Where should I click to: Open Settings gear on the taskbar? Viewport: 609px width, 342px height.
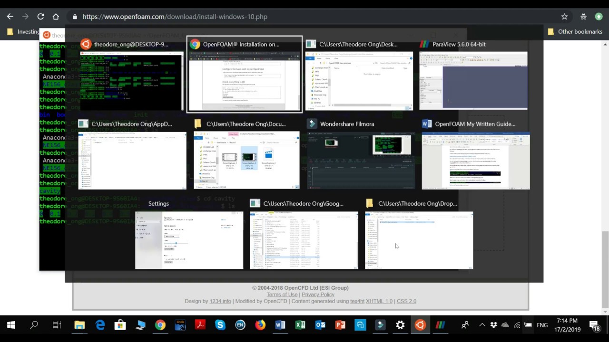pos(400,325)
